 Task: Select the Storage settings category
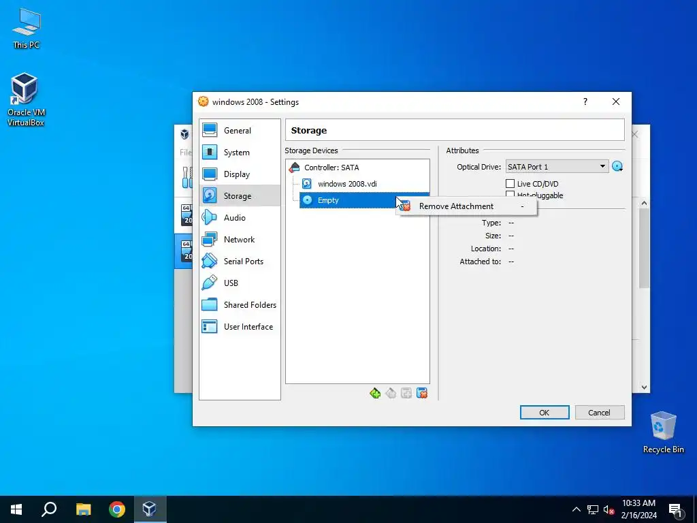point(240,195)
